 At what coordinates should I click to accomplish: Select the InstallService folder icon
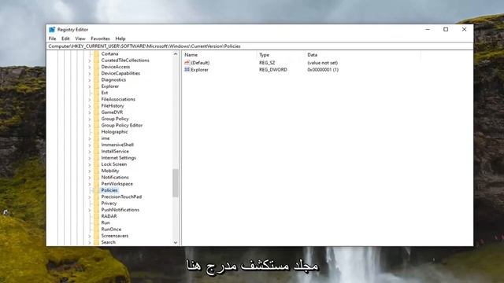click(96, 151)
